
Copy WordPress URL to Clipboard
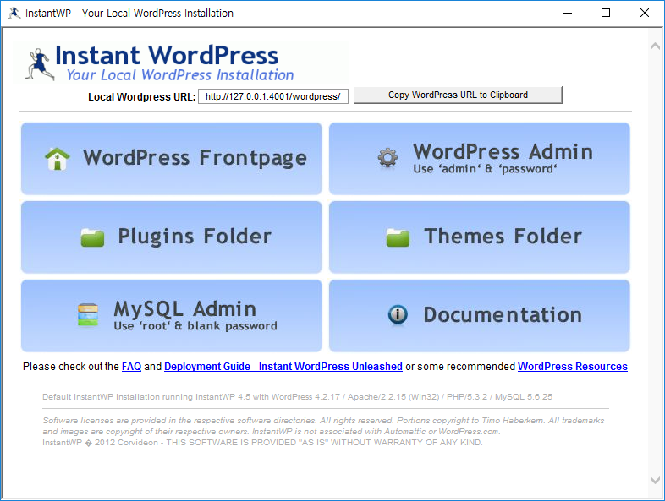[x=458, y=95]
